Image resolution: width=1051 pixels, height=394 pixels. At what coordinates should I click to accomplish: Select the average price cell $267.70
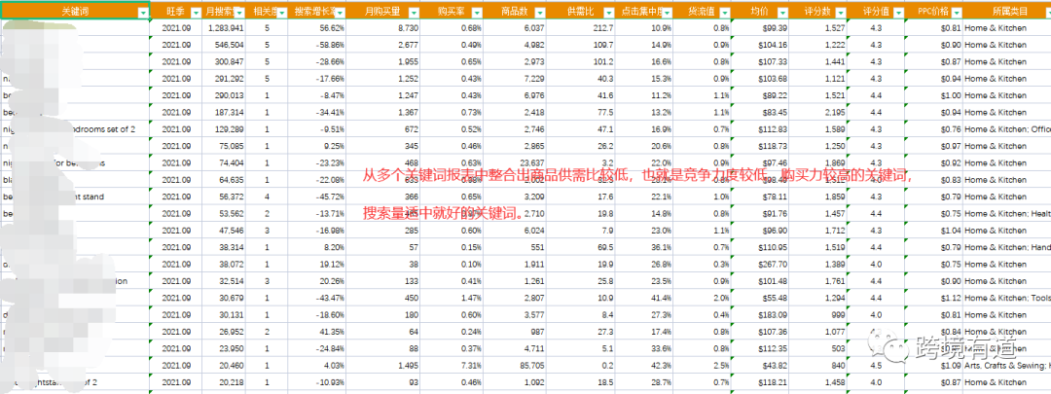pyautogui.click(x=760, y=264)
